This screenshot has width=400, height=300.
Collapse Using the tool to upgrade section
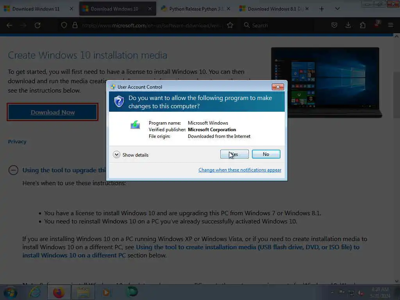tap(13, 170)
